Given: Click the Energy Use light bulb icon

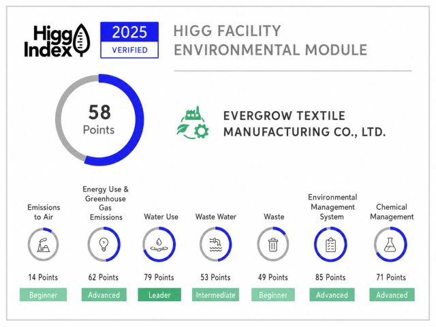Looking at the screenshot, I should point(104,245).
